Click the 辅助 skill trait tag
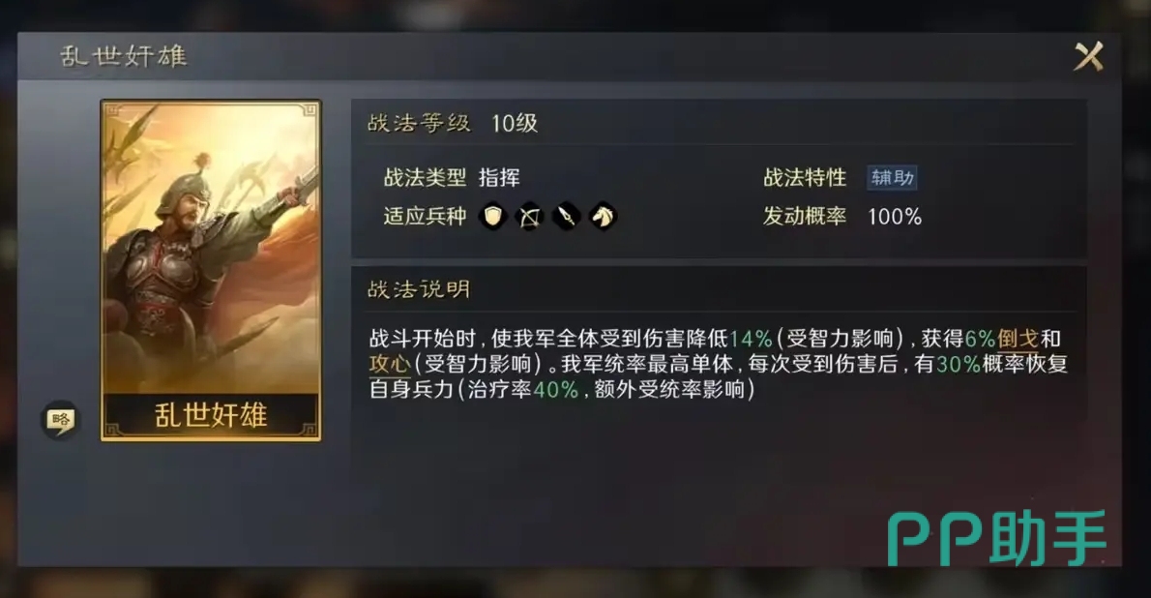The image size is (1151, 598). click(892, 178)
